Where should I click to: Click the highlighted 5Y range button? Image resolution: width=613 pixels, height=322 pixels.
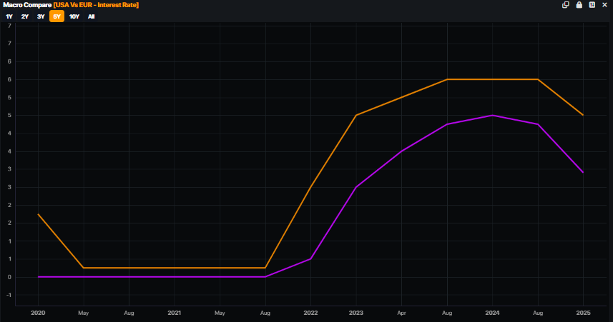(57, 16)
